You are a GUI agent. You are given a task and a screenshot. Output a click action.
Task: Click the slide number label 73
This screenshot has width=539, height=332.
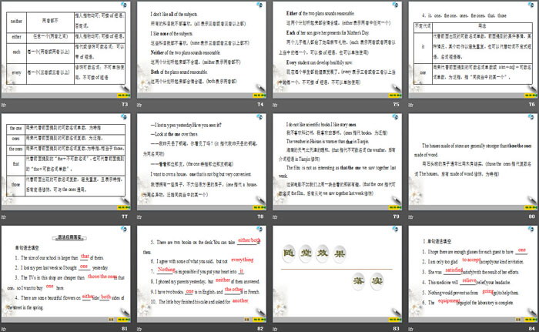125,104
